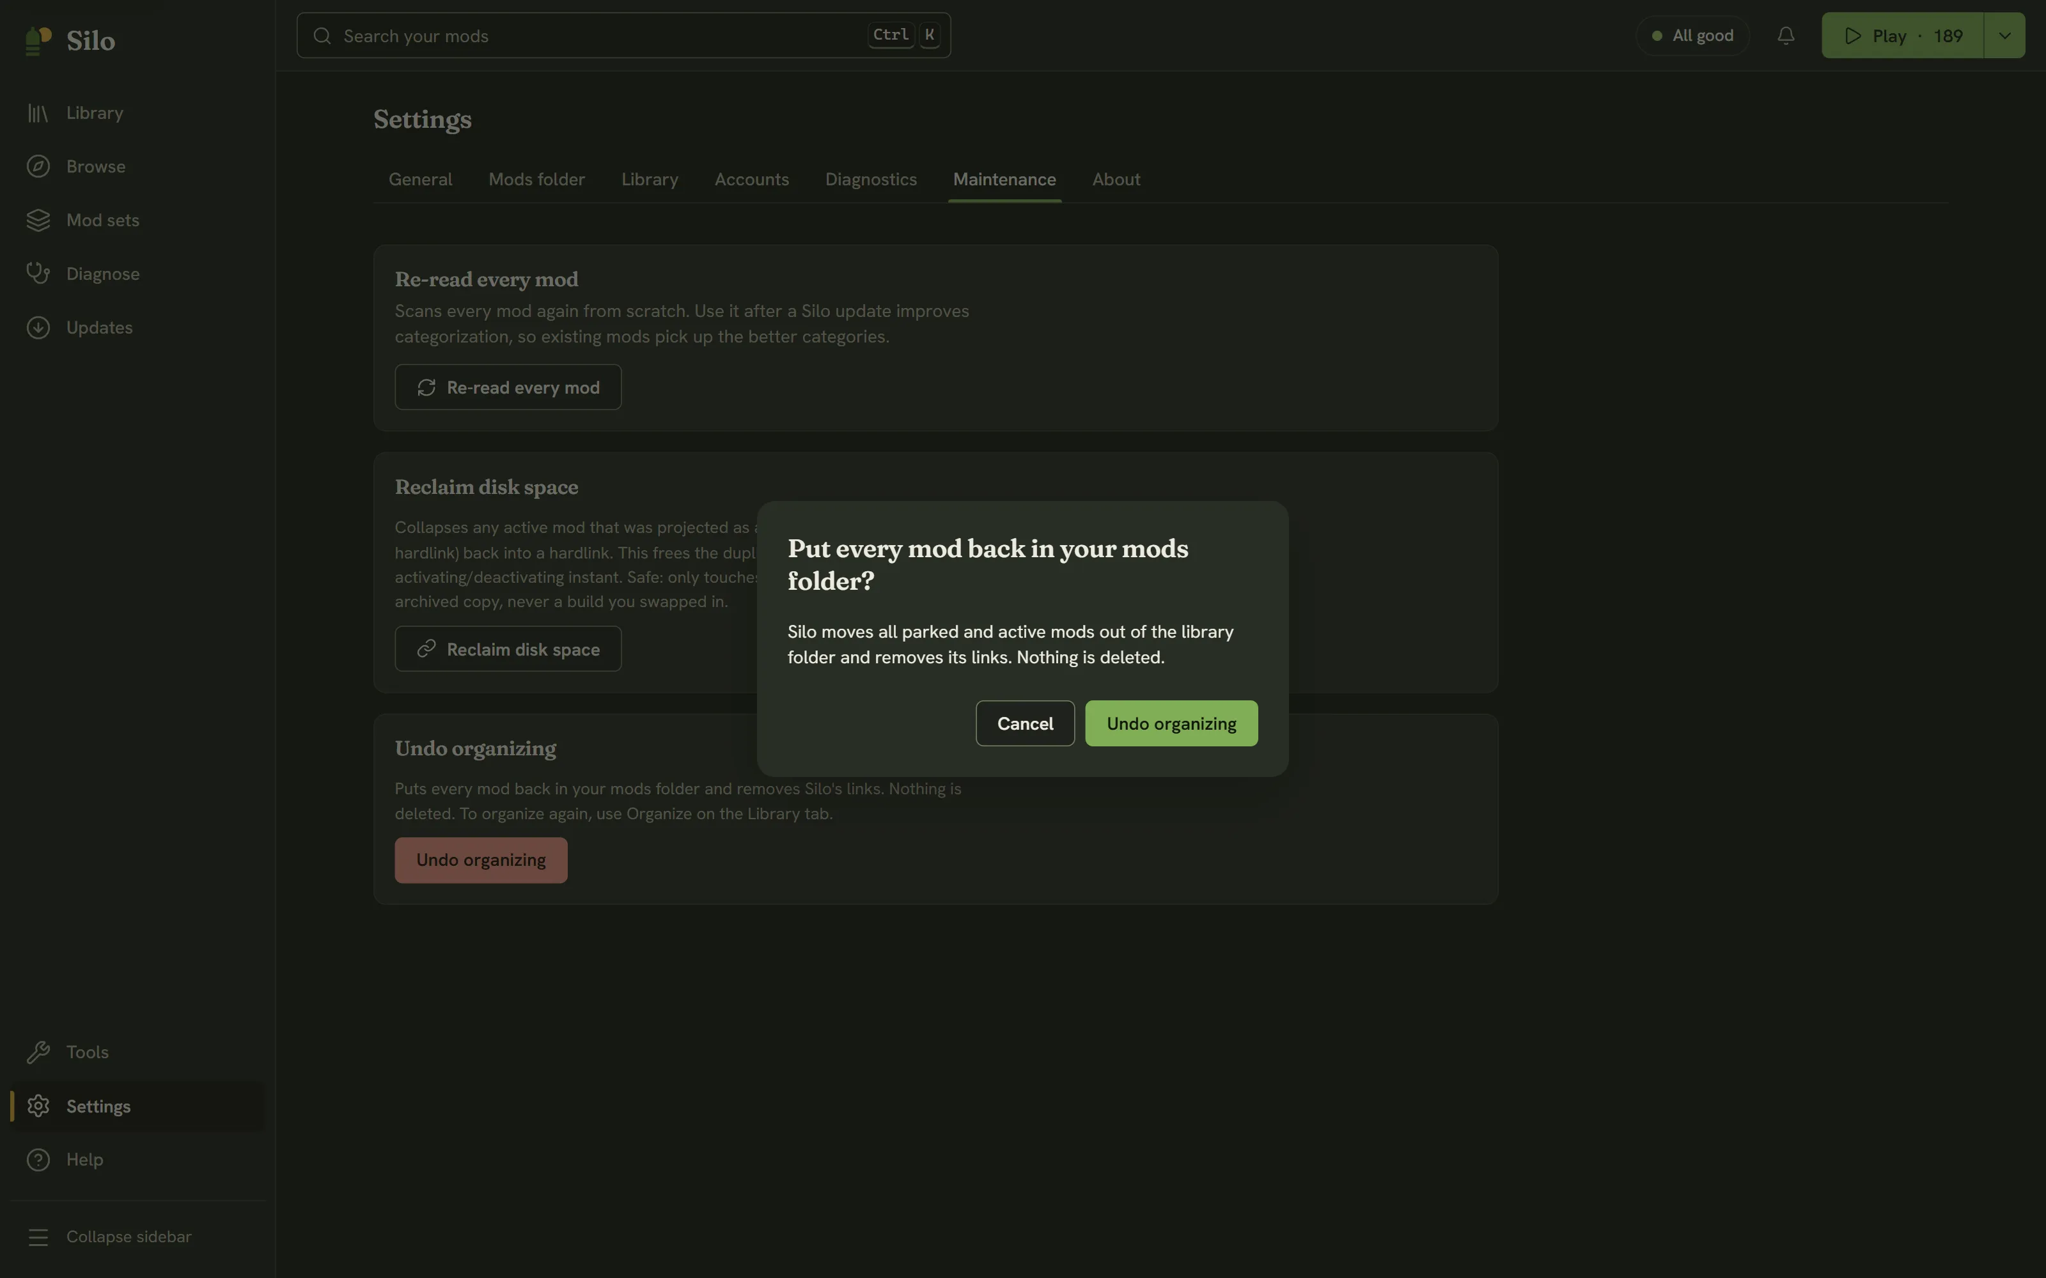Screen dimensions: 2046x1278
Task: Switch to the Library settings tab
Action: [650, 179]
